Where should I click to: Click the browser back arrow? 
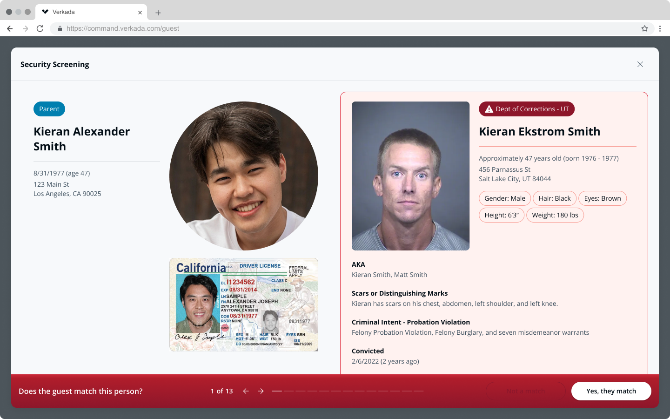10,28
